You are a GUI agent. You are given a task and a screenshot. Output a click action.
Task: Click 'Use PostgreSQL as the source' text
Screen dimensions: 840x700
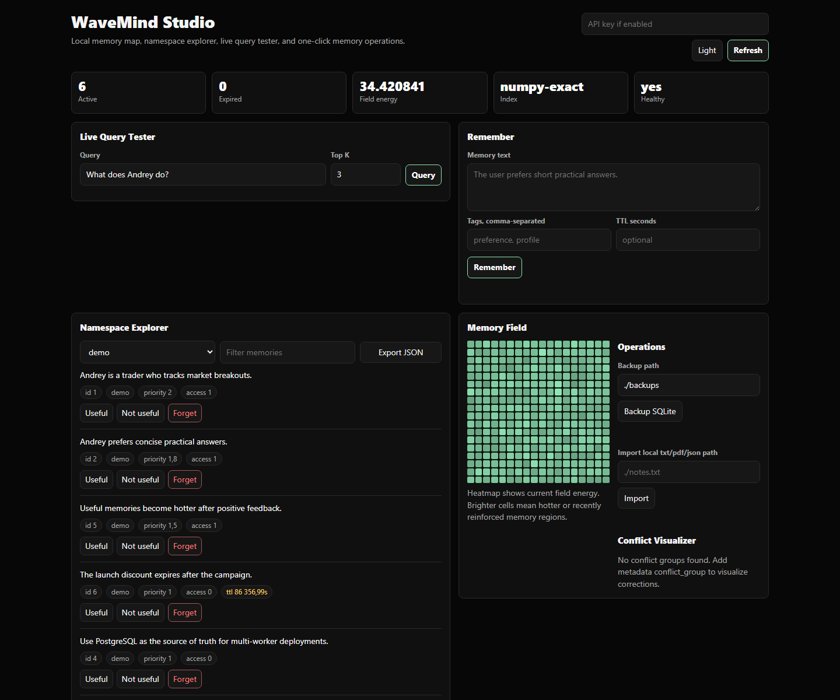point(204,641)
